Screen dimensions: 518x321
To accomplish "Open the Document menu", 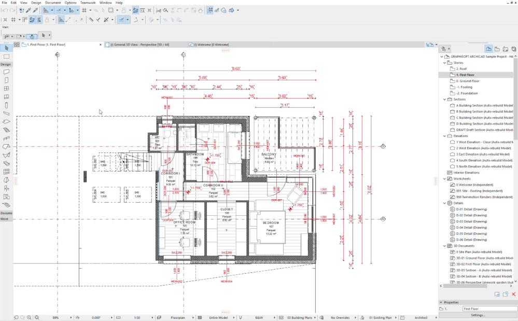I will [x=53, y=3].
